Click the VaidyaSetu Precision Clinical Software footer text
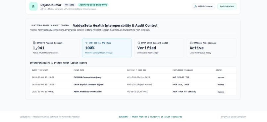267x122 pixels. coord(50,117)
